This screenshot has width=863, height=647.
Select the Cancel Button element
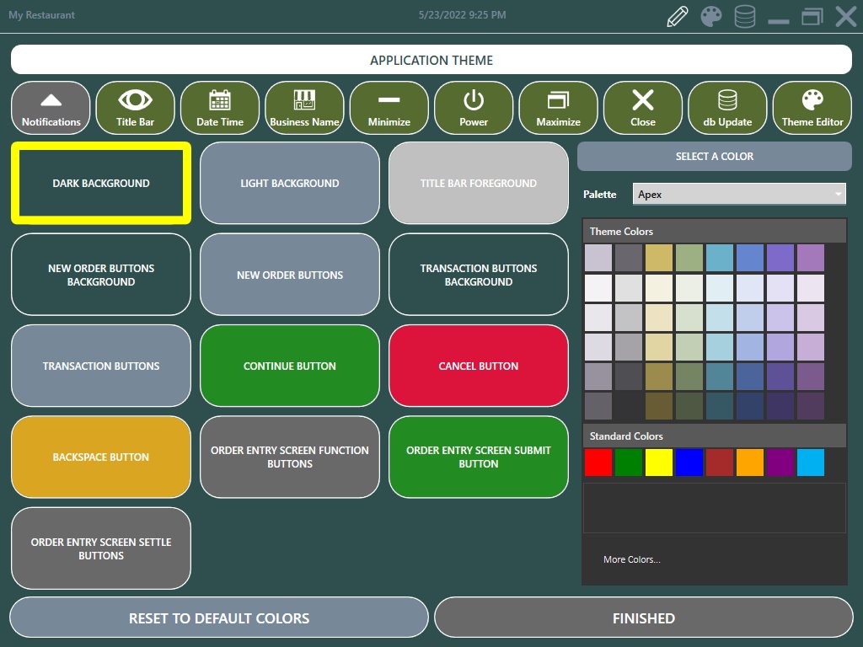click(x=479, y=366)
